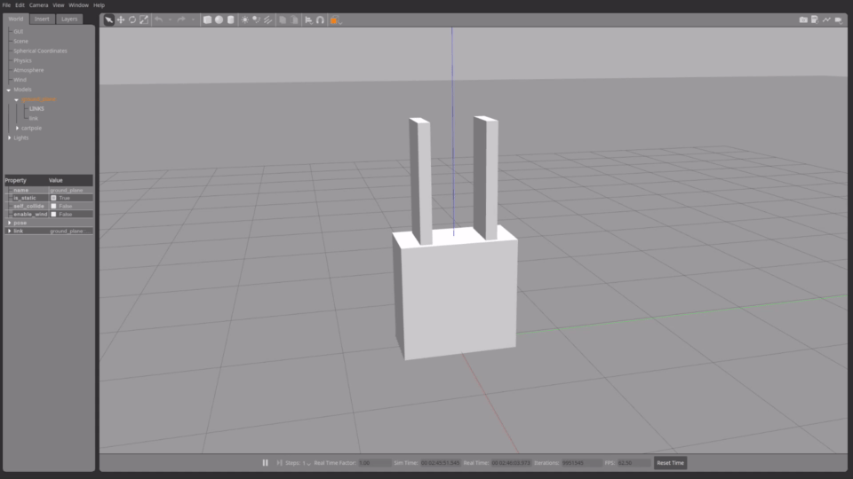This screenshot has height=479, width=853.
Task: Open the Camera menu
Action: pyautogui.click(x=38, y=5)
